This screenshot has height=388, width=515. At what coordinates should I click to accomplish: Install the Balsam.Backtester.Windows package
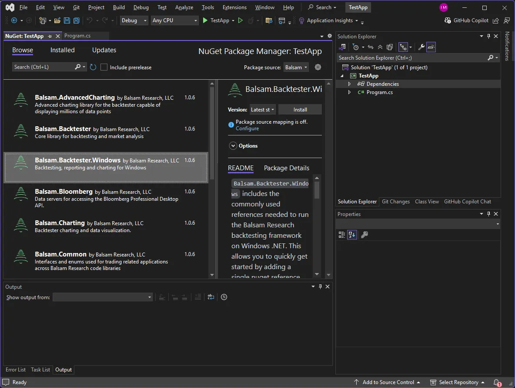pyautogui.click(x=300, y=110)
